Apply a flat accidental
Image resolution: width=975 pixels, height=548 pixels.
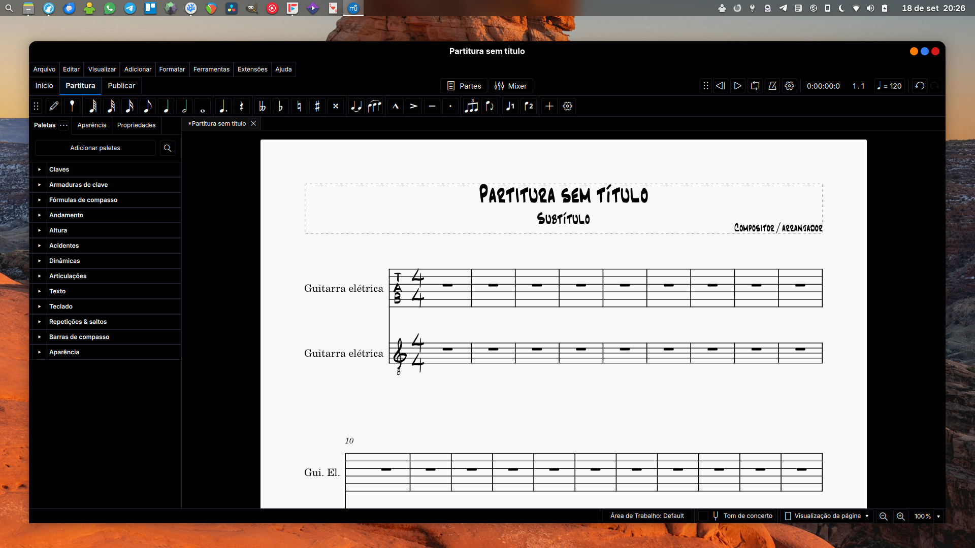pos(281,106)
